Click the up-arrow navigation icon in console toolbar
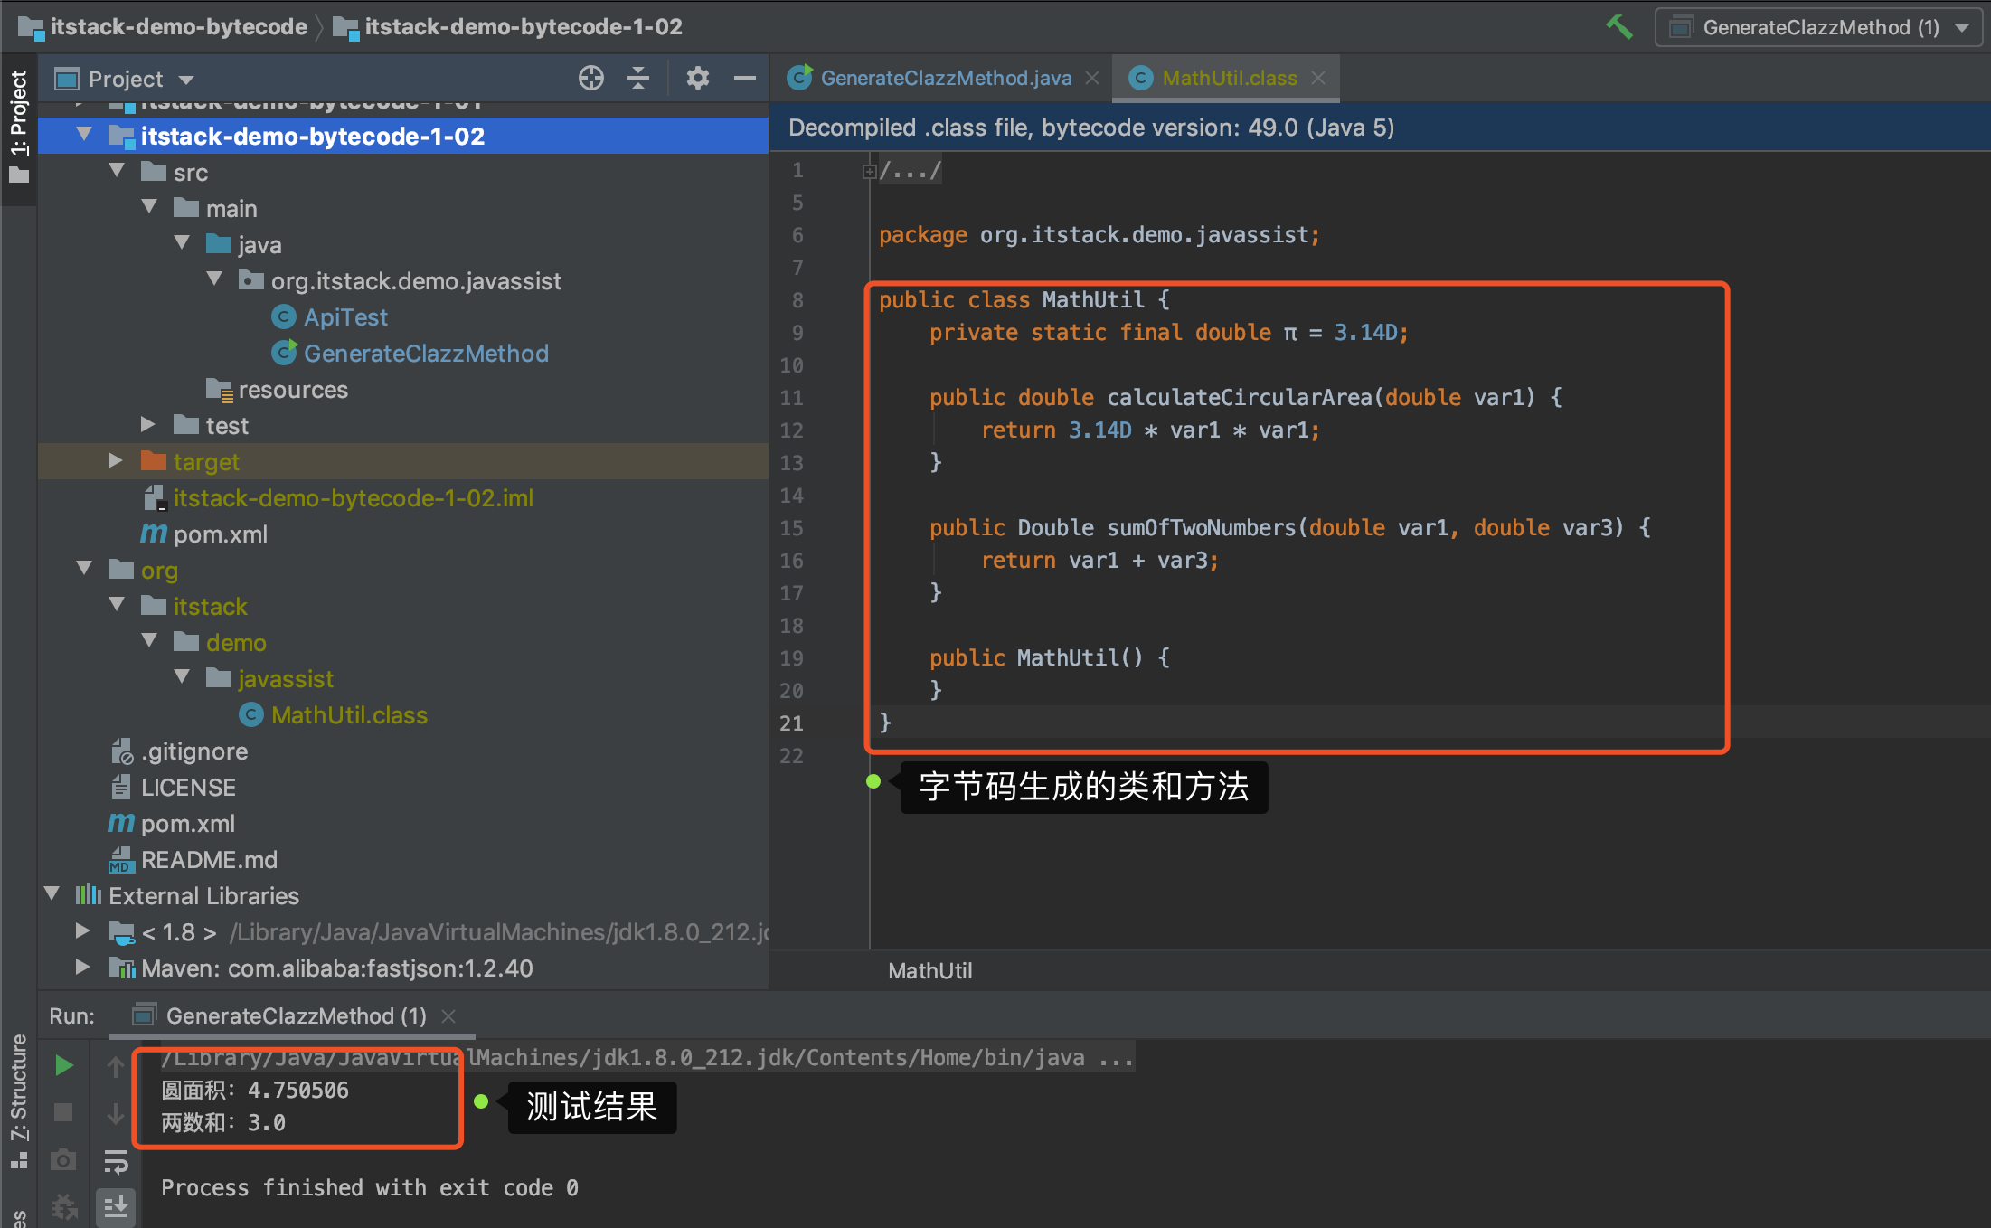The image size is (1991, 1228). (116, 1065)
